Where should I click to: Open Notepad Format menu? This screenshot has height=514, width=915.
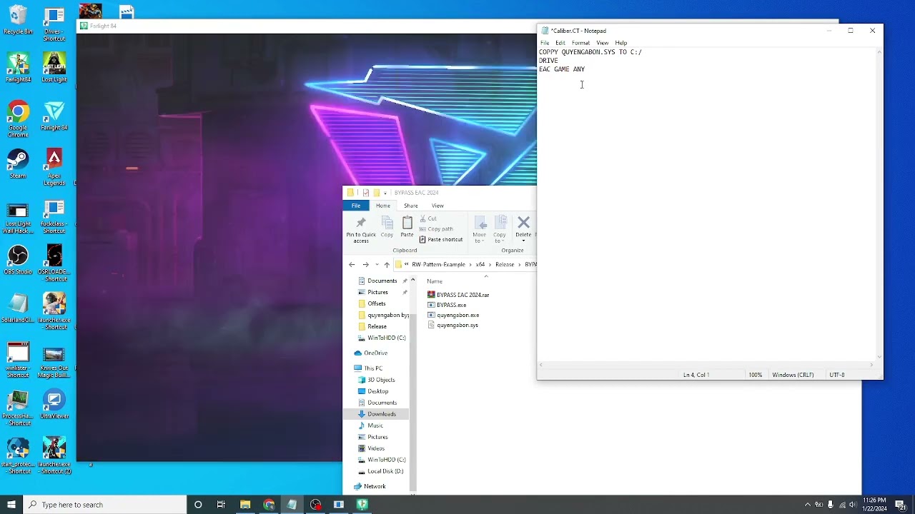tap(580, 43)
